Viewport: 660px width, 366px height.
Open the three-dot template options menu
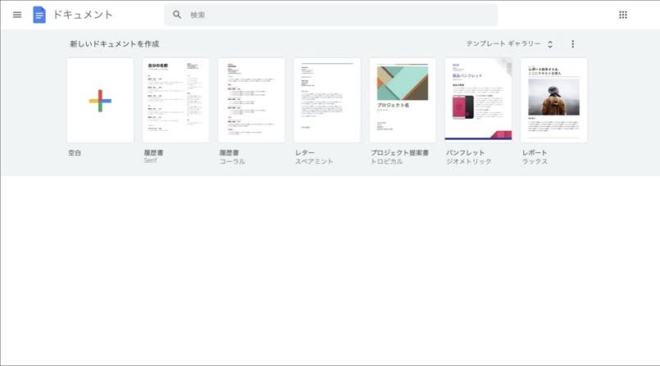(572, 43)
